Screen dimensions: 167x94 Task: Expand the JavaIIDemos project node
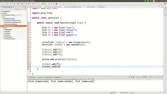coord(1,11)
